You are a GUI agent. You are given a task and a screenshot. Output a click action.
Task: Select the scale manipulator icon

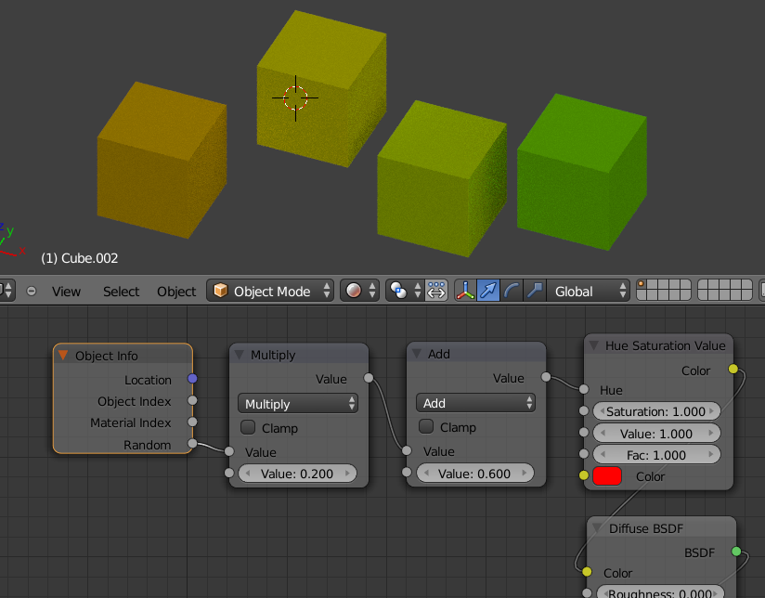click(534, 291)
